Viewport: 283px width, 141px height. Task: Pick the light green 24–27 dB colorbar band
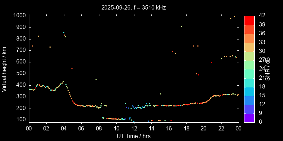(x=249, y=65)
